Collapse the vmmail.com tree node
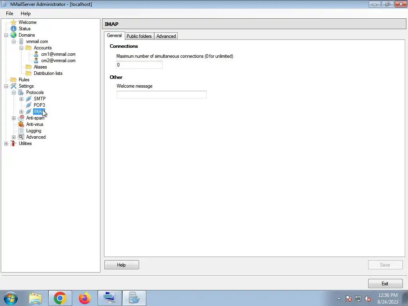Viewport: 408px width, 306px height. [x=14, y=41]
